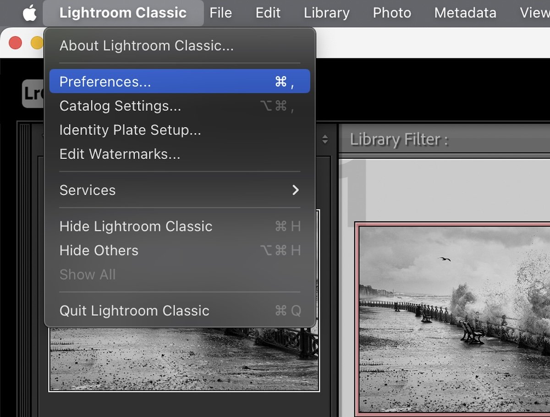
Task: Select the left filmstrip photo thumbnail
Action: coord(183,362)
